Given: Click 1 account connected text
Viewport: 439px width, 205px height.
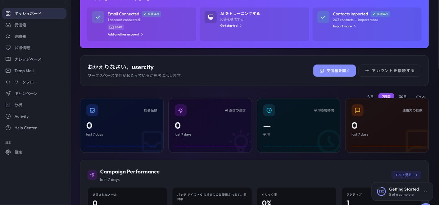Looking at the screenshot, I should pyautogui.click(x=123, y=20).
